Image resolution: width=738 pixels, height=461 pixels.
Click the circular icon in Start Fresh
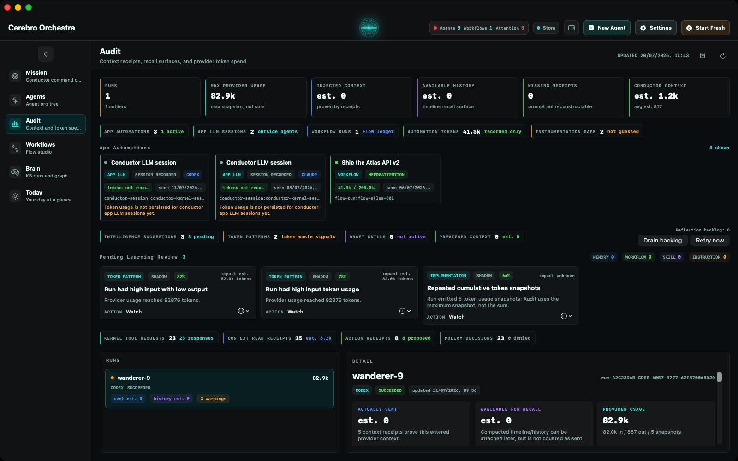(x=689, y=28)
